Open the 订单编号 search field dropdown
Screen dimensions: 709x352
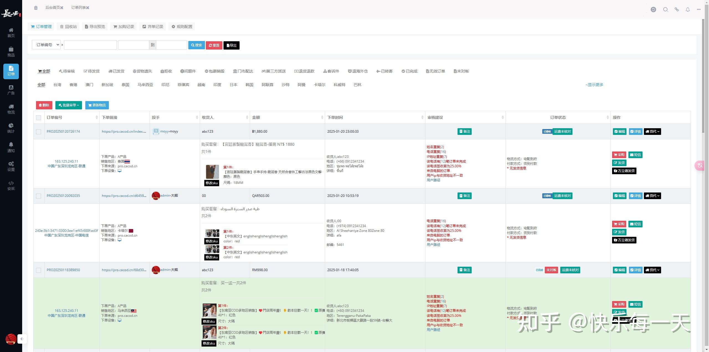pyautogui.click(x=46, y=45)
